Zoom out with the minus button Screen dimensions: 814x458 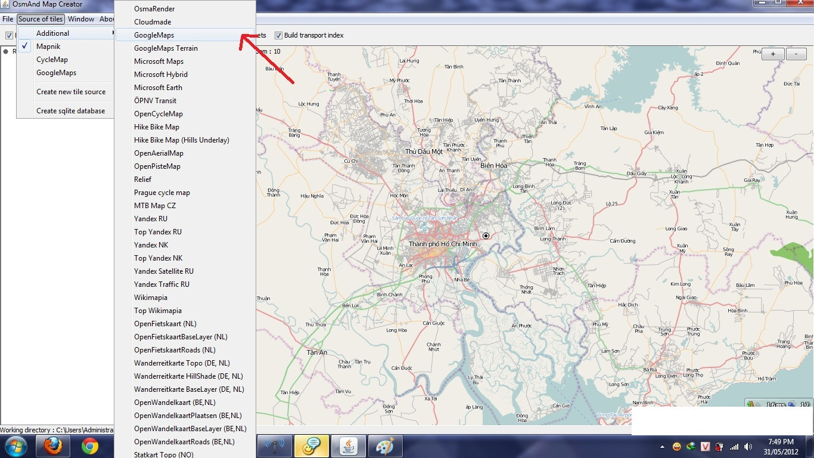796,54
